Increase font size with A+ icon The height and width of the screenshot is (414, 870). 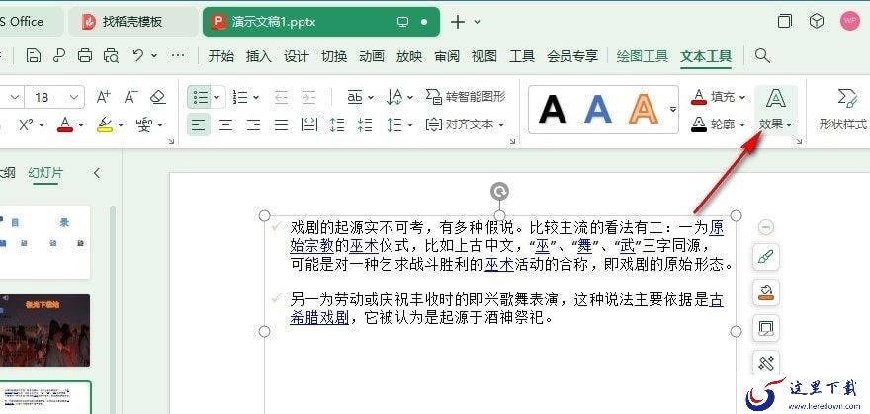click(103, 97)
